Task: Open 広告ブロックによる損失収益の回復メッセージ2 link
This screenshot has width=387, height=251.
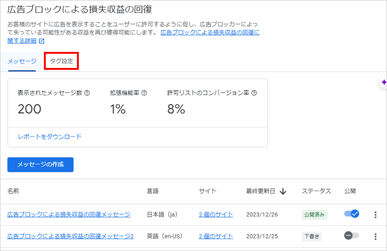Action: pyautogui.click(x=71, y=236)
